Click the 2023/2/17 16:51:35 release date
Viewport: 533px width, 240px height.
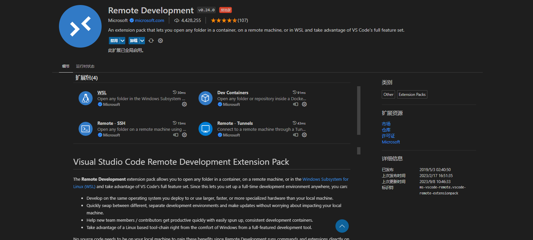point(436,176)
